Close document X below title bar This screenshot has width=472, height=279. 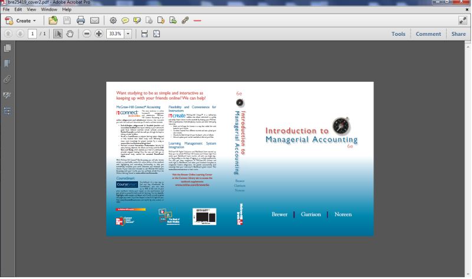(x=467, y=9)
